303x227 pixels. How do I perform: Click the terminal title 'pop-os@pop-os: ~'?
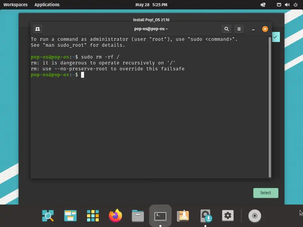pos(151,29)
